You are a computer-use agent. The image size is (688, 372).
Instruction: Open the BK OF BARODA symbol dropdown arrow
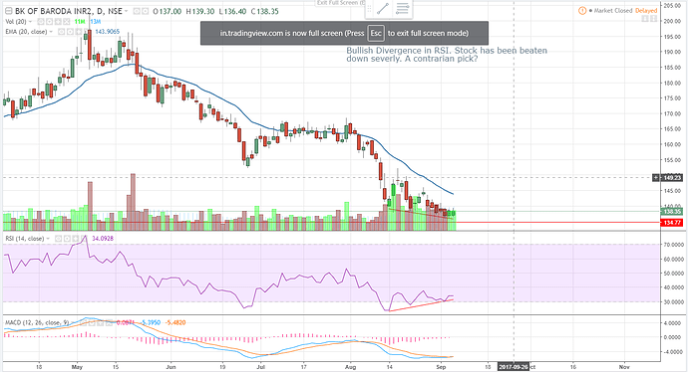[x=126, y=11]
